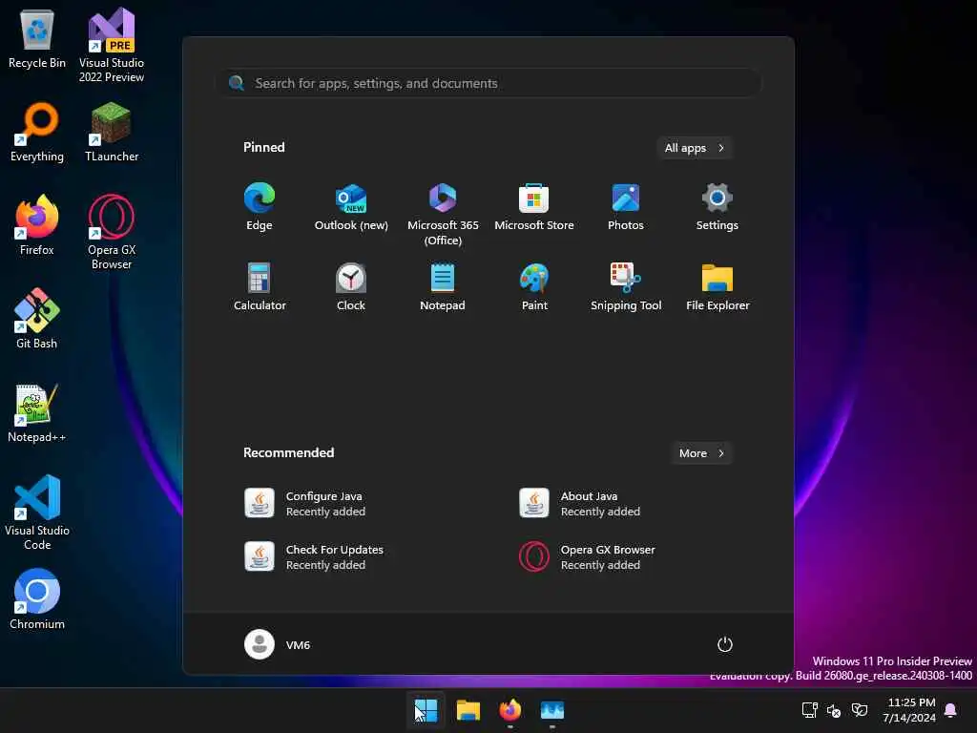This screenshot has height=733, width=977.
Task: Click the muted volume tray icon
Action: pos(834,710)
